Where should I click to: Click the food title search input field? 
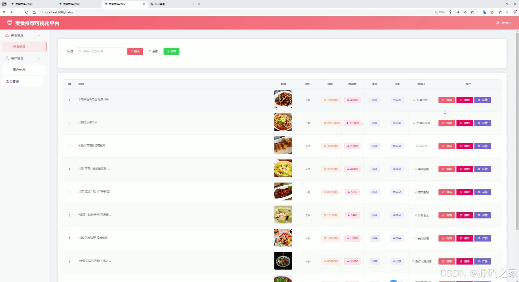101,51
